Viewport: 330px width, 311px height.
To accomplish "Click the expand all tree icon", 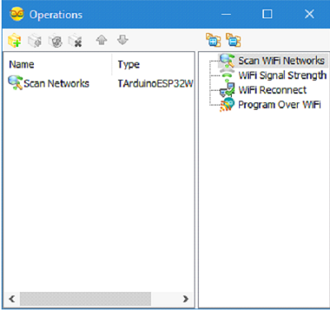I will point(214,40).
